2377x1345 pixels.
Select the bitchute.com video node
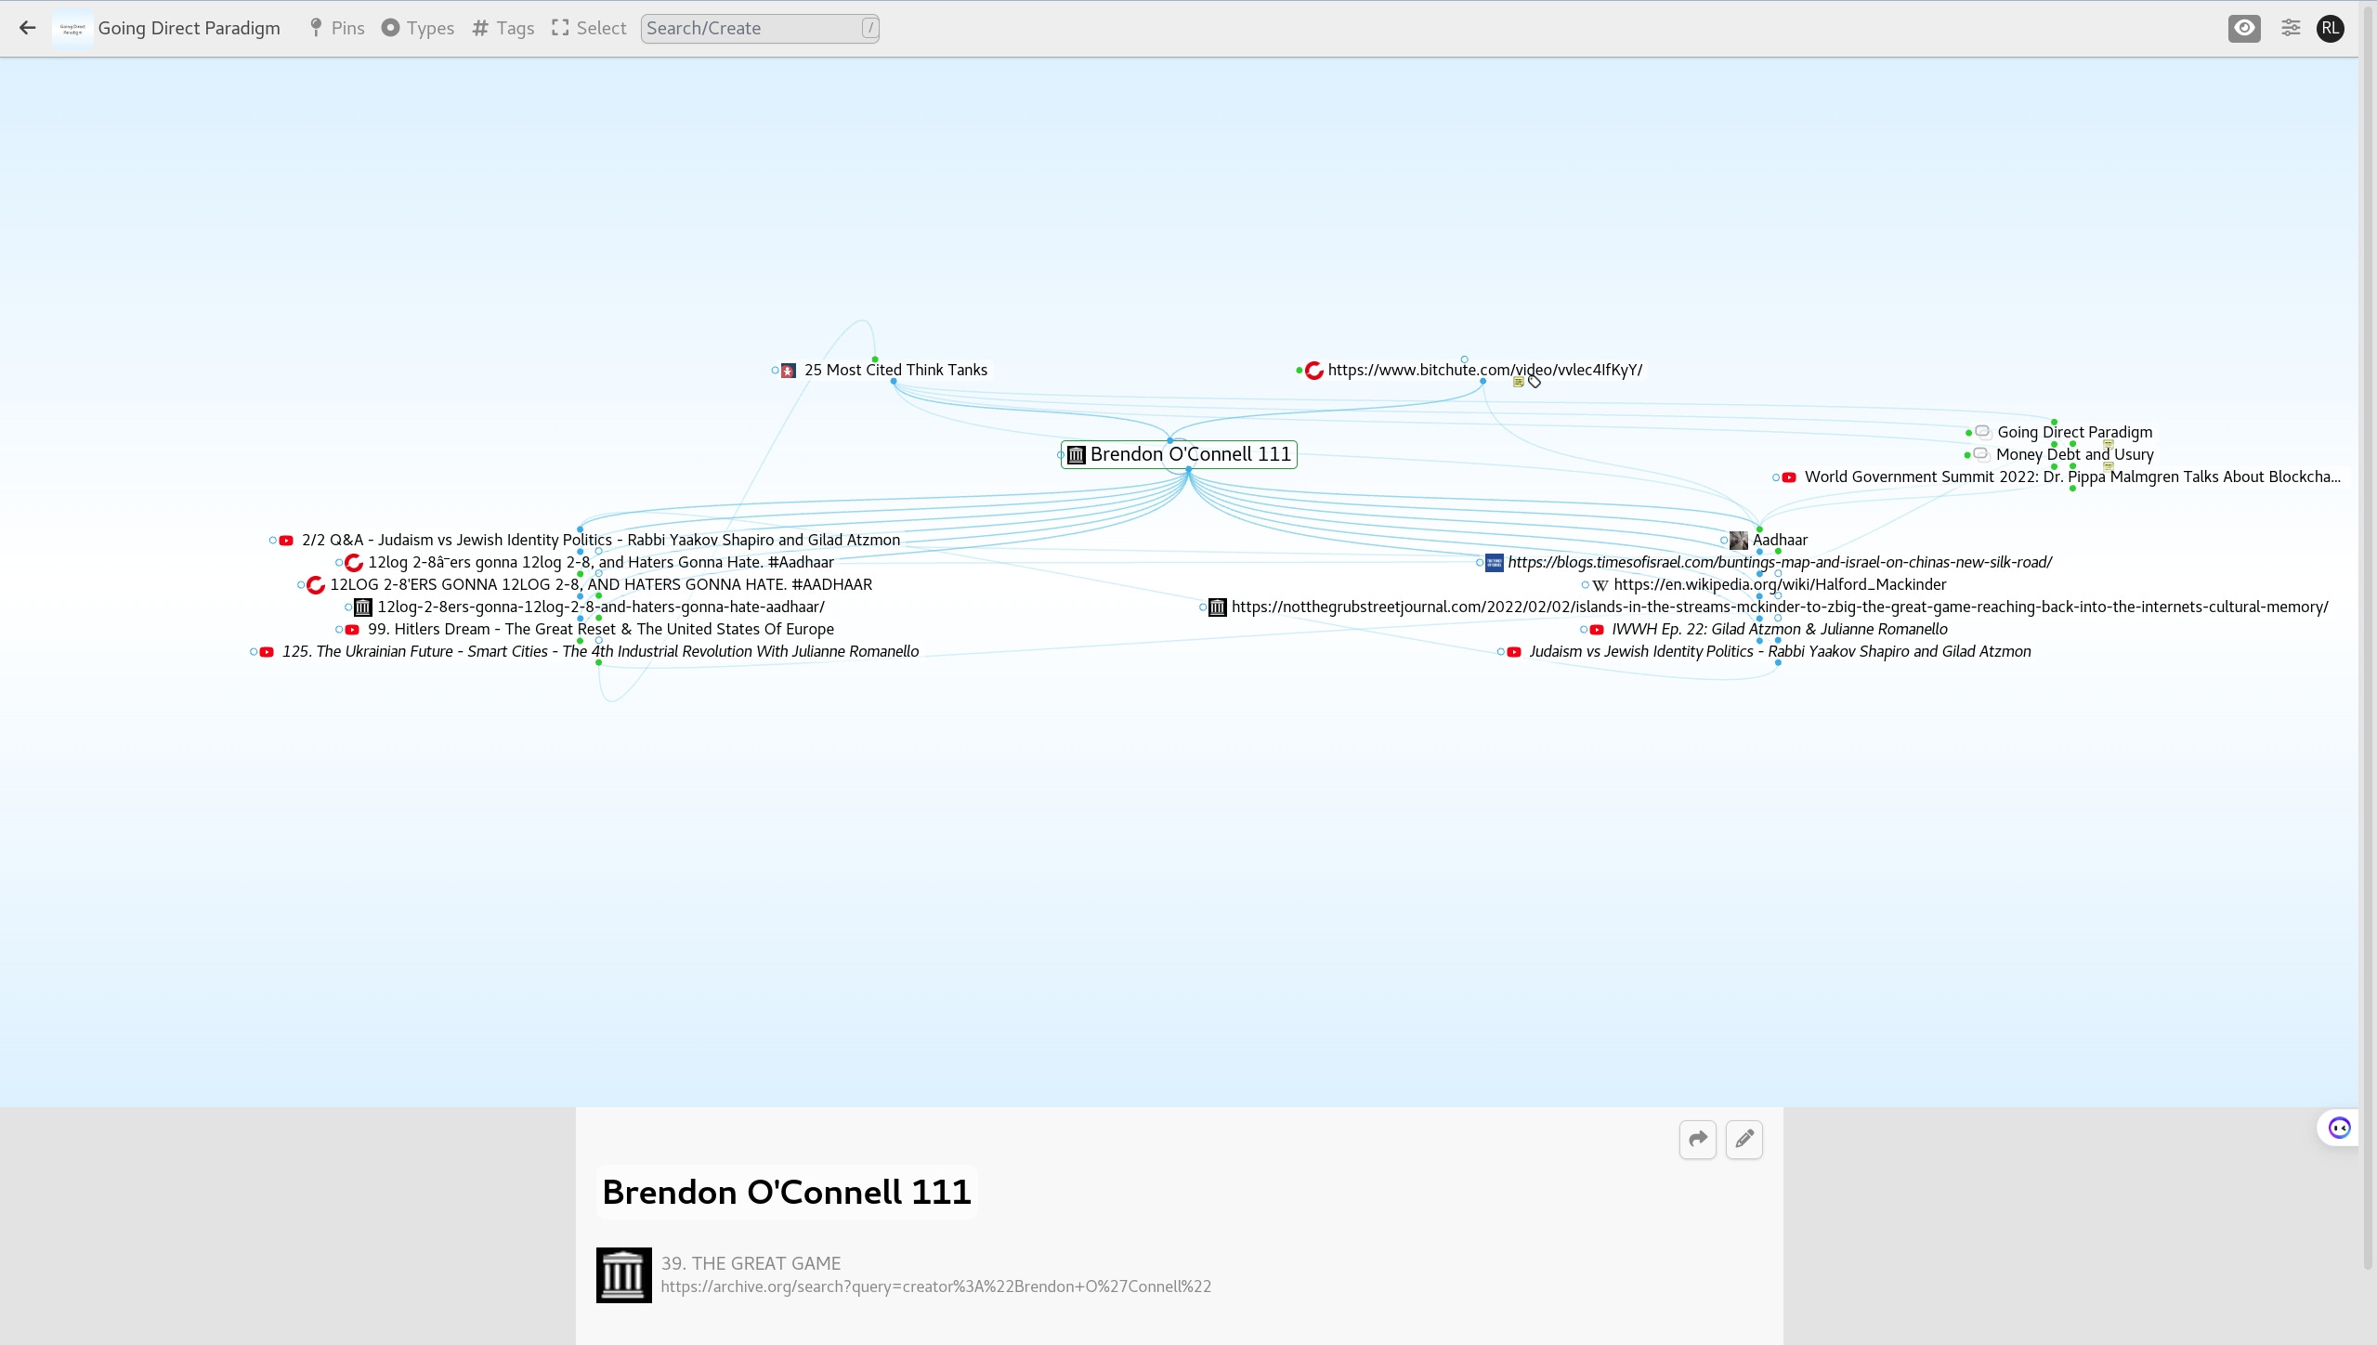[1484, 370]
